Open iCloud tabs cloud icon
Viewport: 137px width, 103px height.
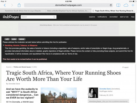click(126, 5)
